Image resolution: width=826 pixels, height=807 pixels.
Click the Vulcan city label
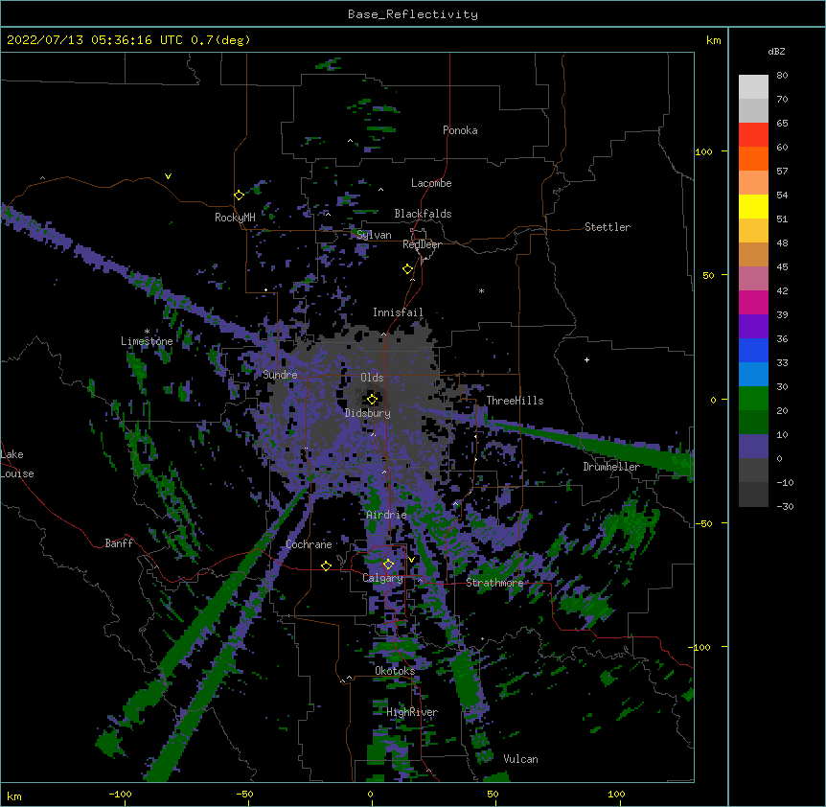(x=521, y=759)
